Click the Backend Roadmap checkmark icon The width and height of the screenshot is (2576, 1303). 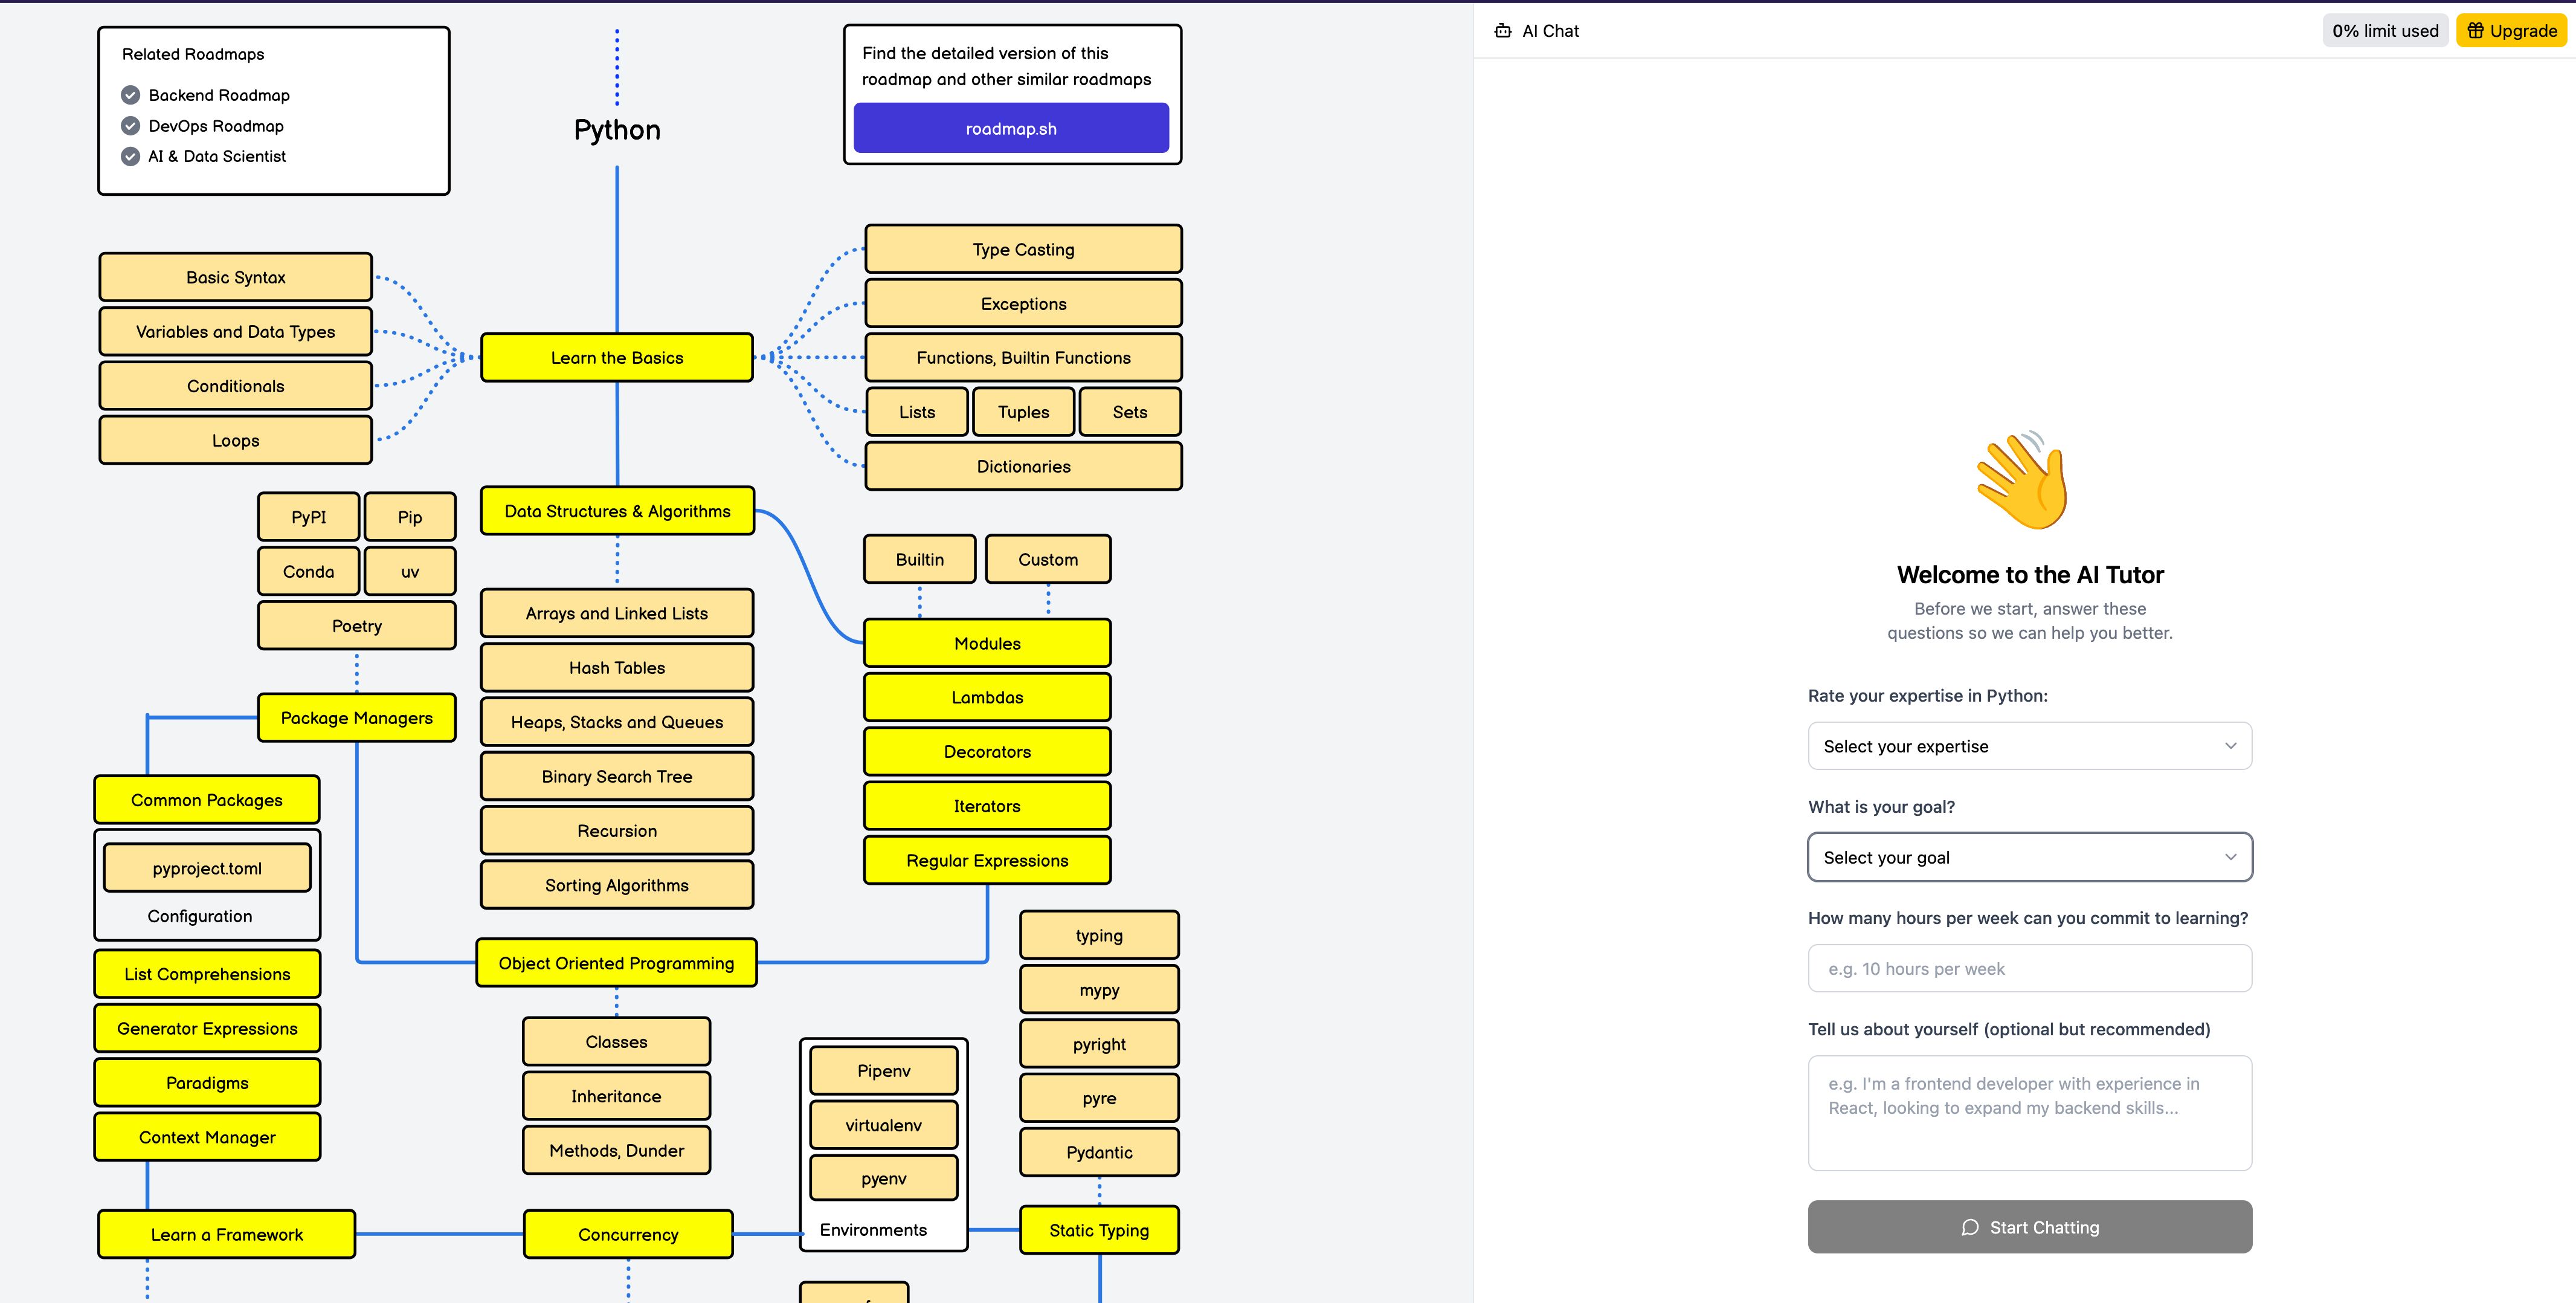point(130,95)
